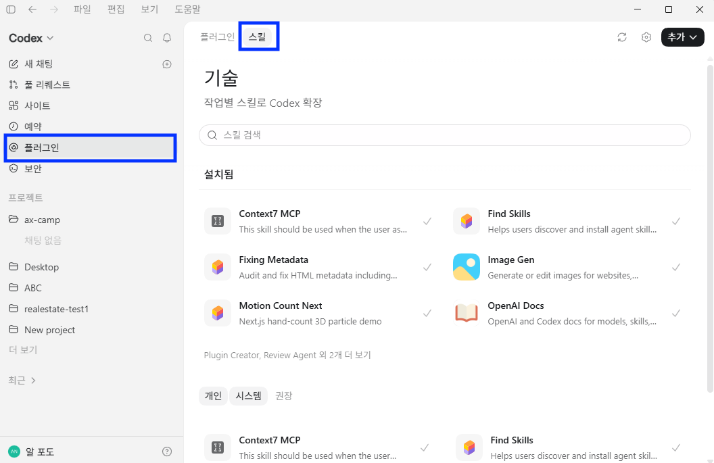Go forward with the right arrow
The image size is (714, 463).
tap(54, 9)
